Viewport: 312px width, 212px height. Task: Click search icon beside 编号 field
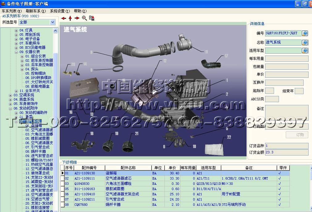coord(305,33)
